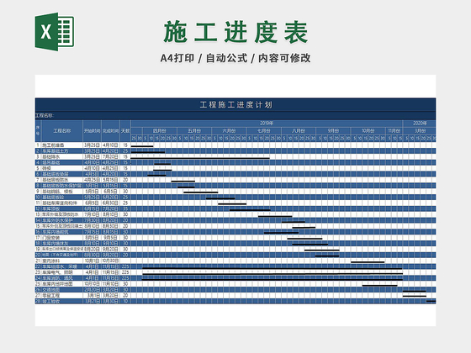The image size is (471, 353).
Task: Click the subtitle A4打印 / 自动公式 / 内容可修改
Action: [x=235, y=58]
